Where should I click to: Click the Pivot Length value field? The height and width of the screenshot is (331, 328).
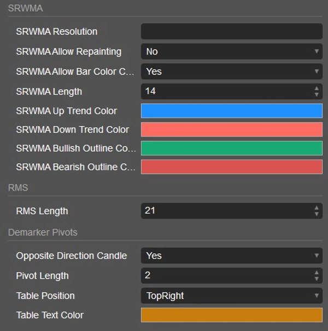225,275
